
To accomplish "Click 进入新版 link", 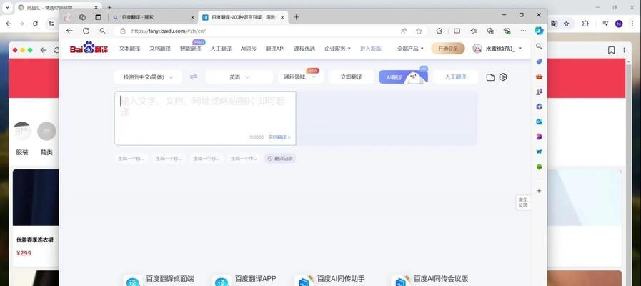I will [x=370, y=49].
